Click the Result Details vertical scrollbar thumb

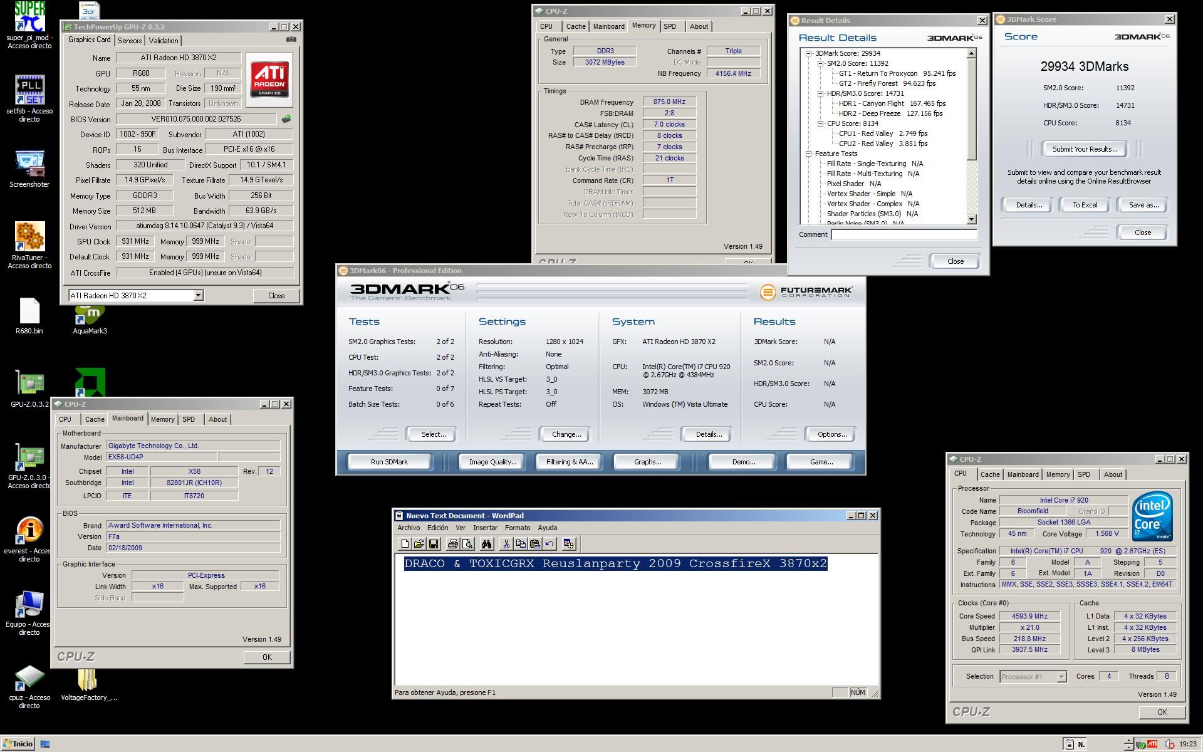pos(971,110)
